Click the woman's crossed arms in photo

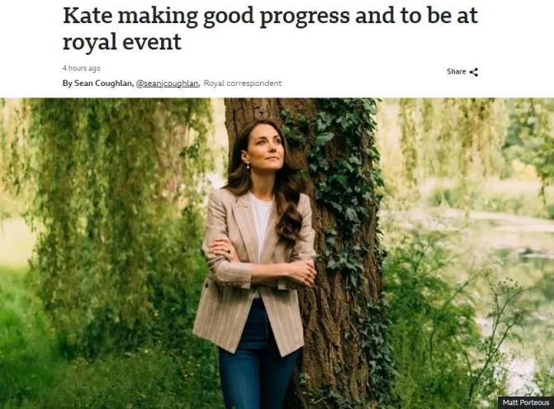click(x=263, y=270)
